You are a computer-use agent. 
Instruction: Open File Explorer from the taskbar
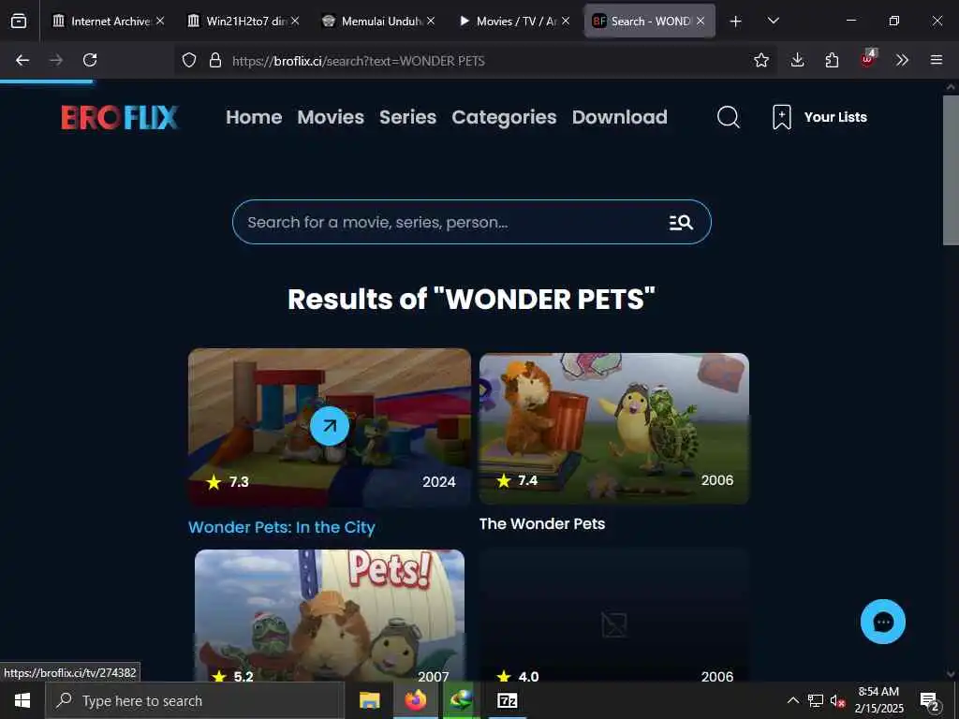tap(369, 700)
